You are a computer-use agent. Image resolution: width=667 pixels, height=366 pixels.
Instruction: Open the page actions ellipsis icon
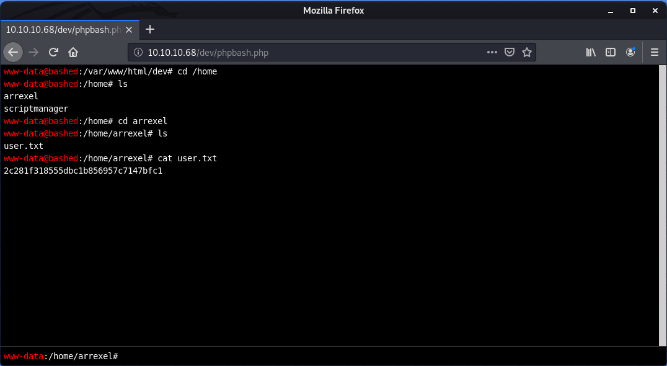[492, 52]
